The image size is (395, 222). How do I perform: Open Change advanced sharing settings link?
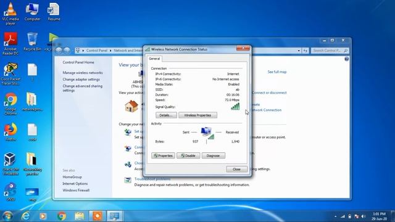pyautogui.click(x=82, y=88)
